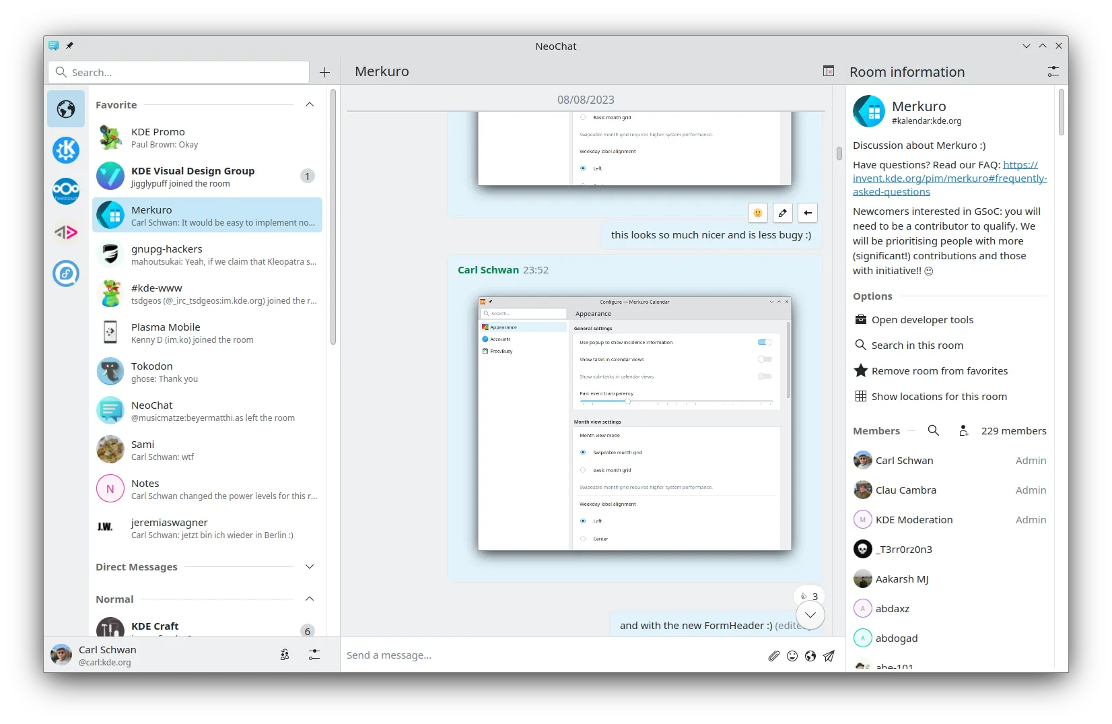Pin the sidebar using the pin icon

pos(70,45)
